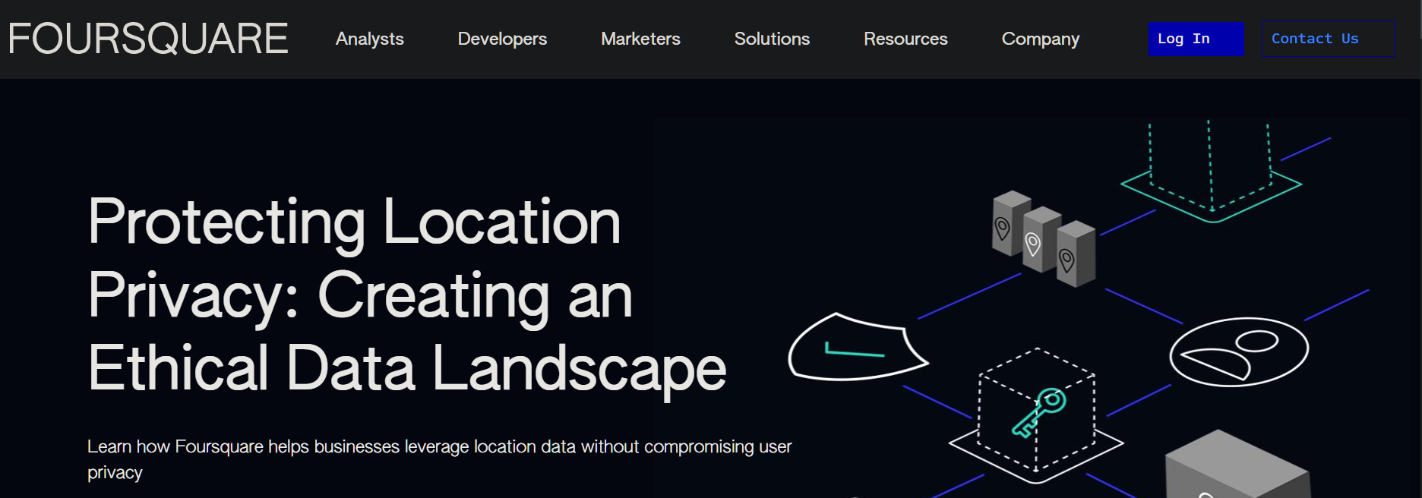Viewport: 1422px width, 498px height.
Task: Click the location pin server blocks illustration
Action: [1044, 238]
